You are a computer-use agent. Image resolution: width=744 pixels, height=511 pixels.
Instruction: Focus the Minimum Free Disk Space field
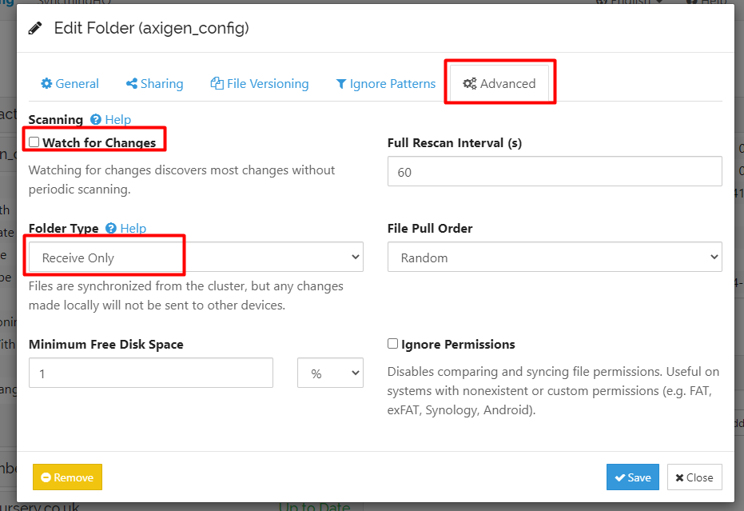pos(151,373)
